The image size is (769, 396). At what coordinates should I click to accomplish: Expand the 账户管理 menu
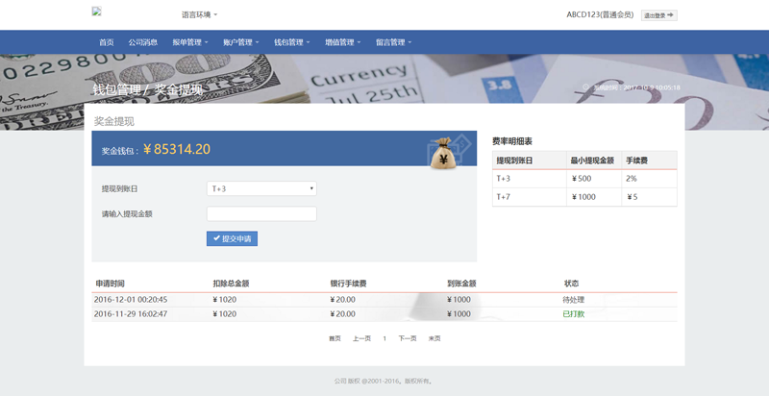click(241, 42)
